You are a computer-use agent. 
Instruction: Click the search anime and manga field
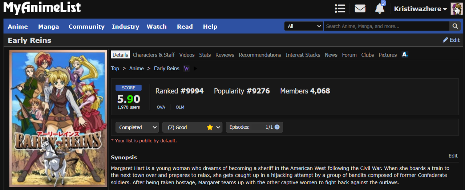tap(387, 26)
